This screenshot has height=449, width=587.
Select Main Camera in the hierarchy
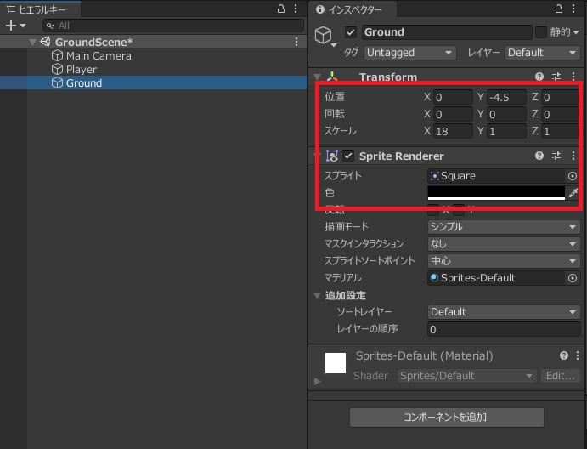(99, 56)
